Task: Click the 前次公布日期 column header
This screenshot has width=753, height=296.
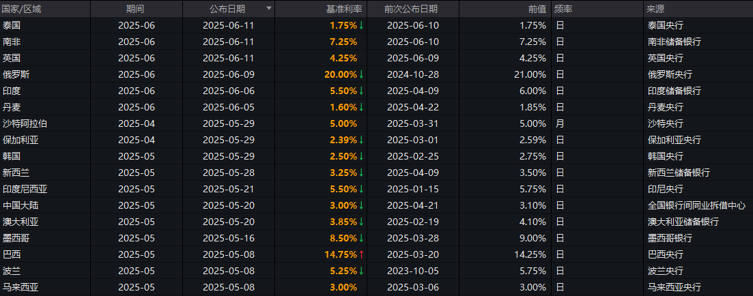Action: pos(411,9)
